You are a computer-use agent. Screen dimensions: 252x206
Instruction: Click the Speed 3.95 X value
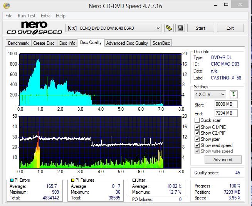point(235,198)
